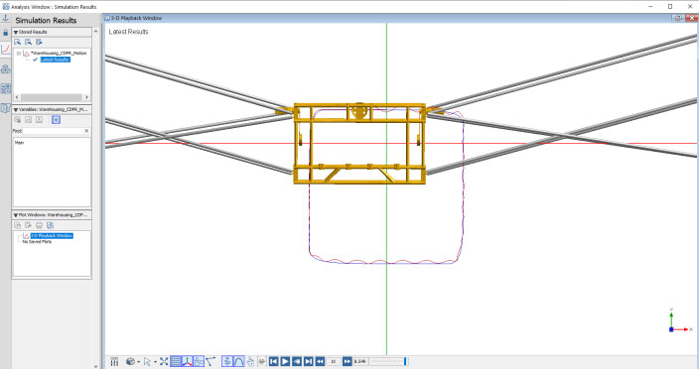Image resolution: width=699 pixels, height=369 pixels.
Task: Play the simulation animation
Action: 285,361
